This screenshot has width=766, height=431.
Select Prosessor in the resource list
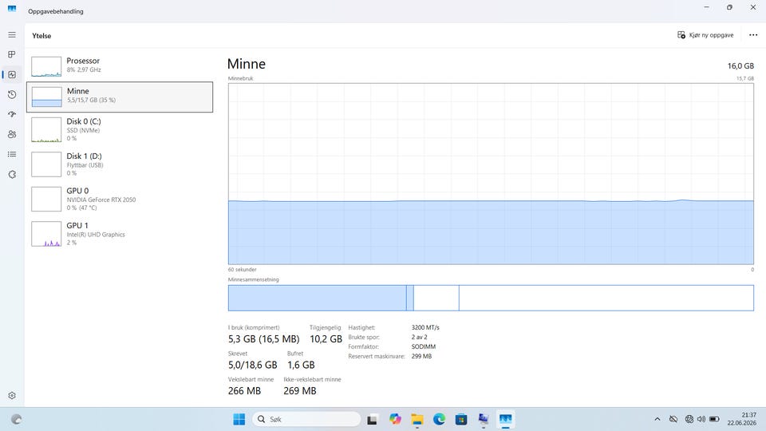120,66
